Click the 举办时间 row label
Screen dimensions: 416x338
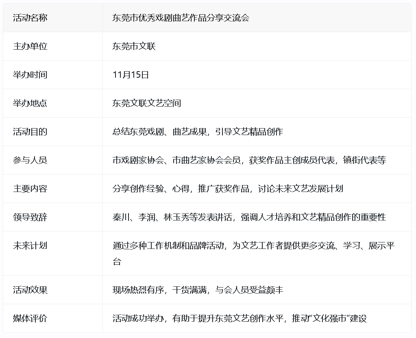pyautogui.click(x=30, y=75)
